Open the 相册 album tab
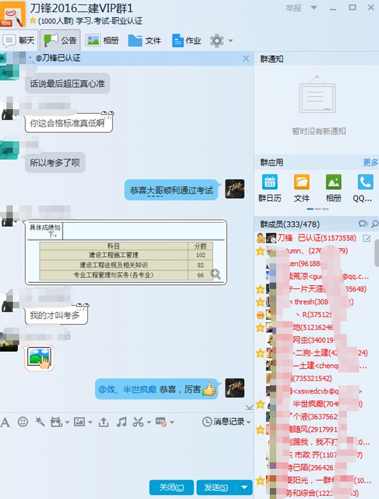Screen dimensions: 379x499 coord(103,40)
